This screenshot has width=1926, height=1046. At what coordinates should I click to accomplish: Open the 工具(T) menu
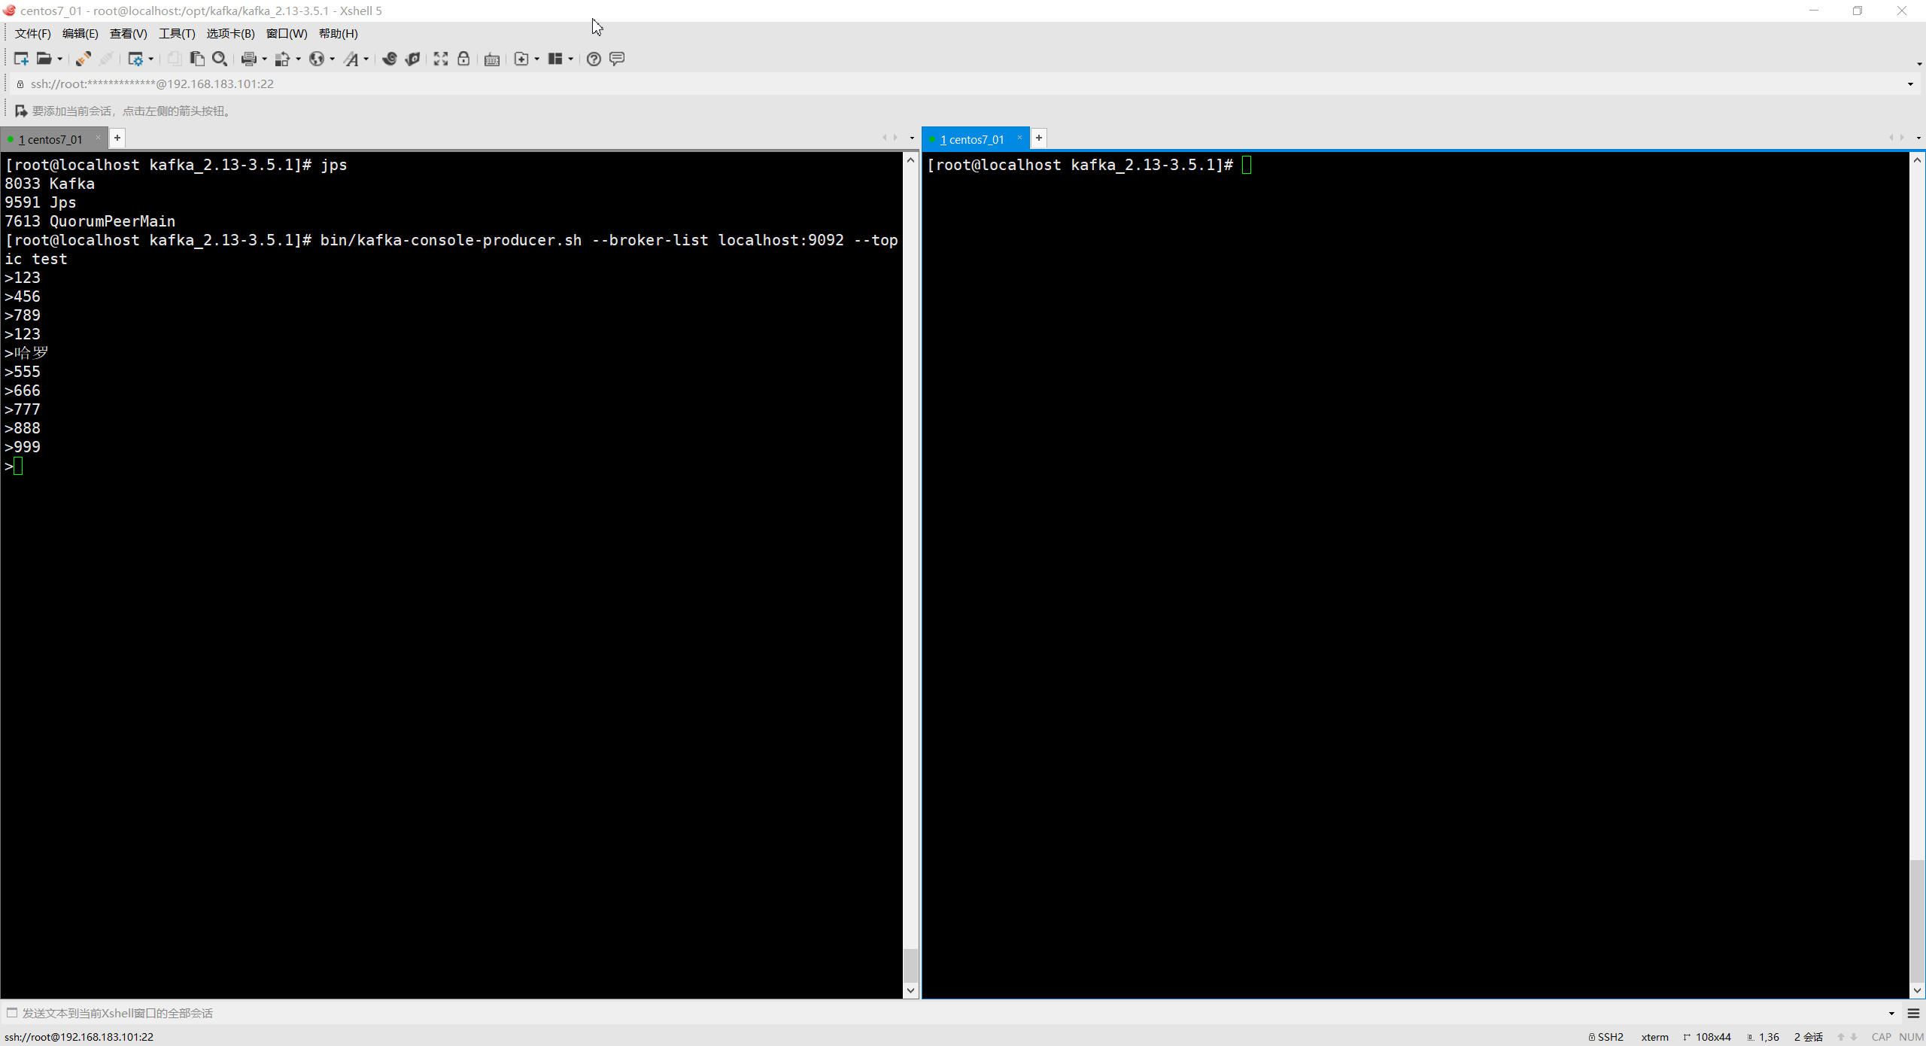[177, 33]
